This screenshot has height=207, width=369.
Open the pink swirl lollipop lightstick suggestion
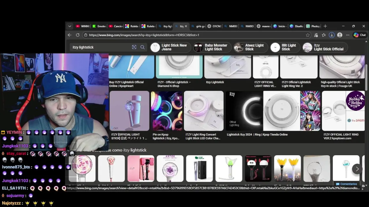(x=82, y=168)
